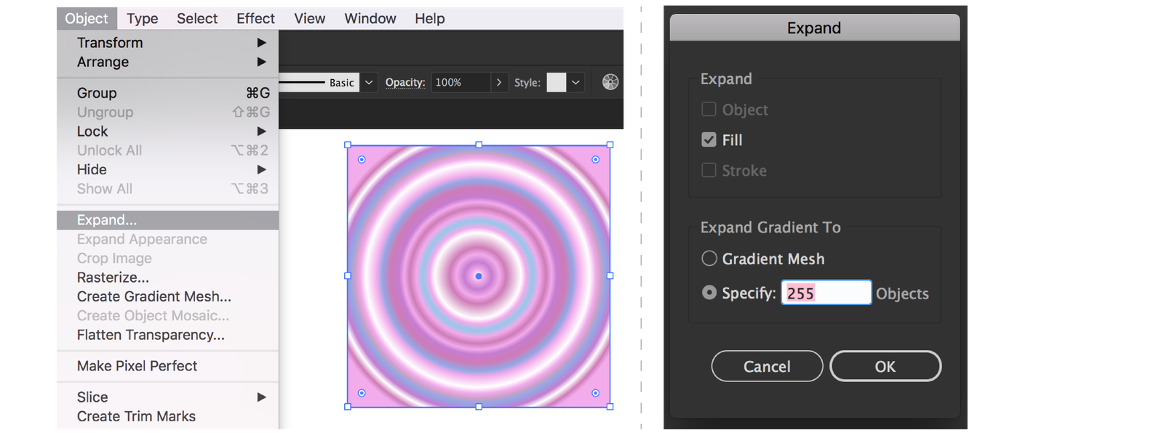Screen dimensions: 1164x446
Task: Click the Style color swatch
Action: tap(557, 83)
